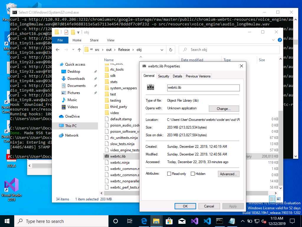Expand the Explorer ribbon chevron
Image resolution: width=302 pixels, height=227 pixels.
coord(273,40)
